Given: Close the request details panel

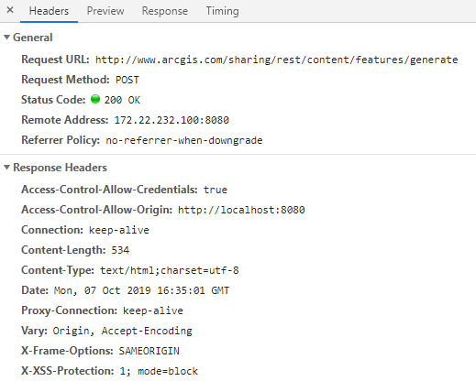Looking at the screenshot, I should tap(10, 10).
